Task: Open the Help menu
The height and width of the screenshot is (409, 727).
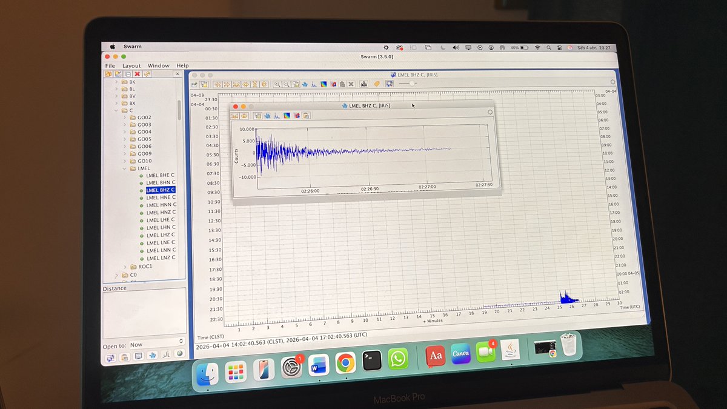Action: pos(182,65)
